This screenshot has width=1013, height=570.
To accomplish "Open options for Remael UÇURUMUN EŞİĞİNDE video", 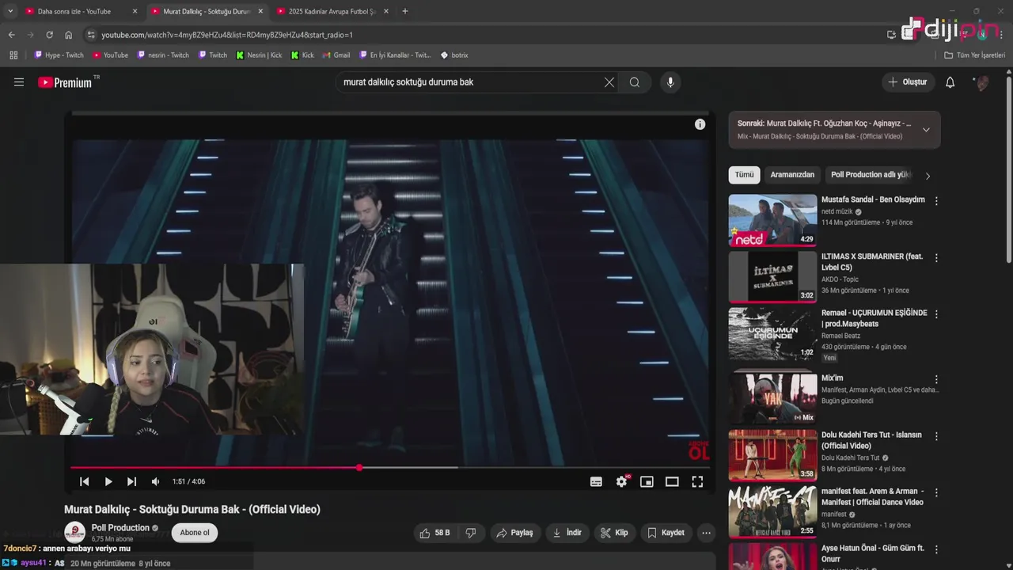I will [x=936, y=314].
